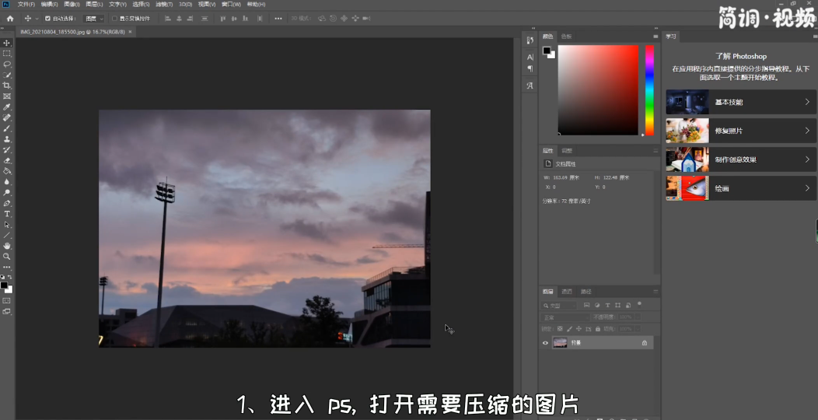Enable the 显示变换控件 checkbox
This screenshot has height=420, width=818.
tap(114, 18)
